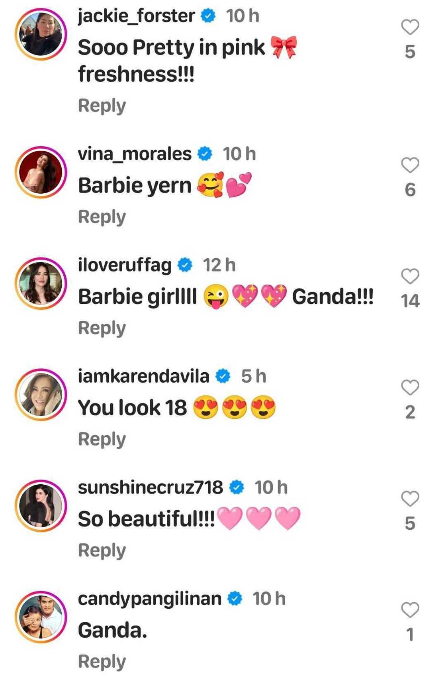The height and width of the screenshot is (680, 446).
Task: Open candypangilinan's profile avatar
Action: (x=41, y=617)
